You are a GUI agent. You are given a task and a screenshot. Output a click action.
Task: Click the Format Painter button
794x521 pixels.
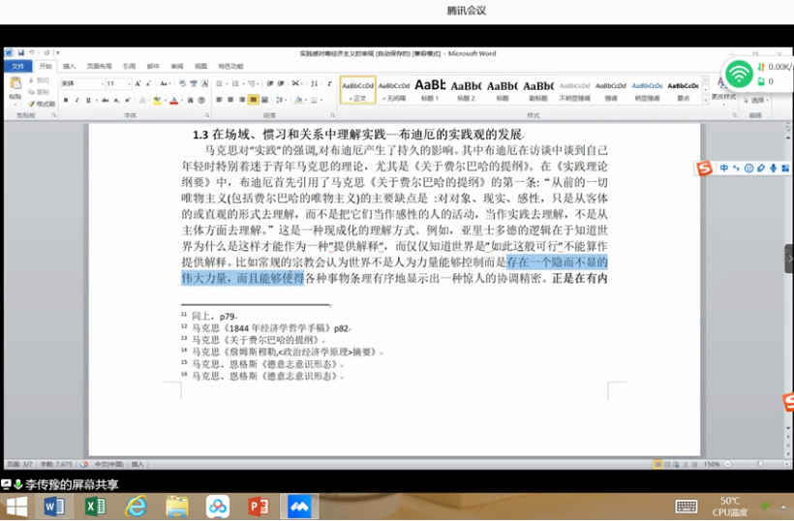pyautogui.click(x=42, y=104)
